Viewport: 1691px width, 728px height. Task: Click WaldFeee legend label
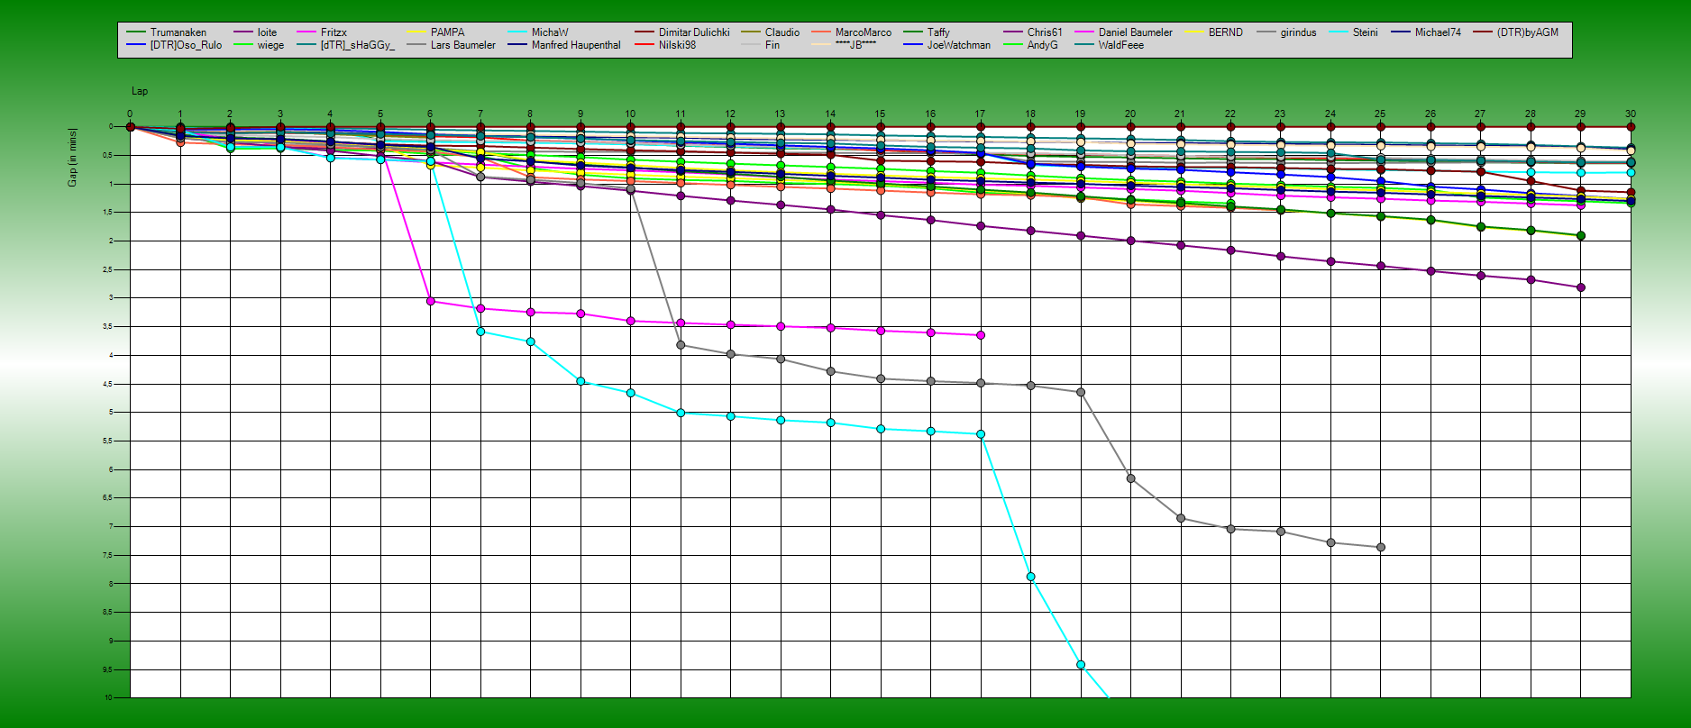1120,45
